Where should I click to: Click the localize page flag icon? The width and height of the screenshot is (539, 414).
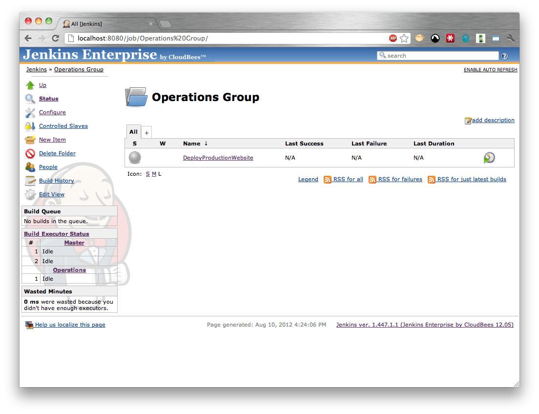[x=29, y=325]
